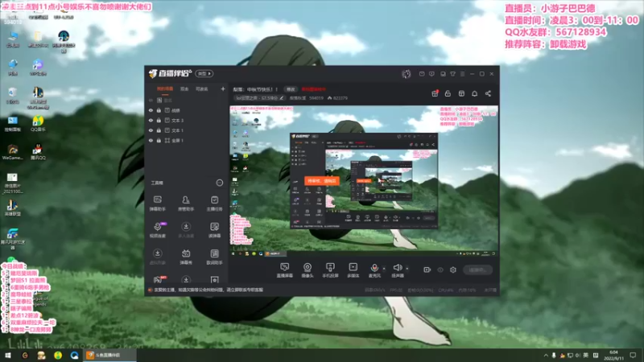Click the store box icon beside the bell
Viewport: 644px width, 362px height.
pos(461,93)
